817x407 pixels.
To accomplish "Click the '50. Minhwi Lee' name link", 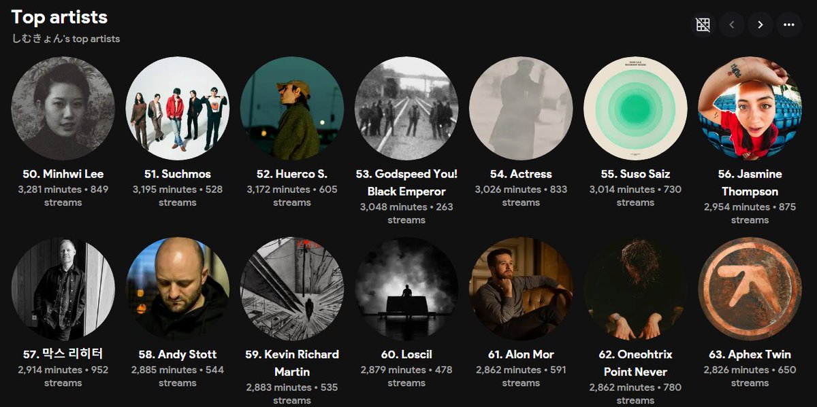I will click(x=63, y=174).
